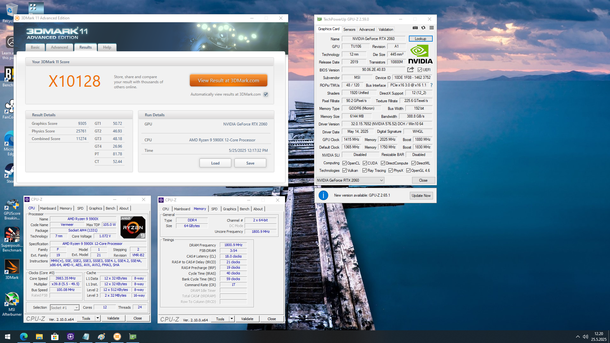Open SPD tab in right CPU-Z window
The width and height of the screenshot is (610, 343).
pos(214,209)
